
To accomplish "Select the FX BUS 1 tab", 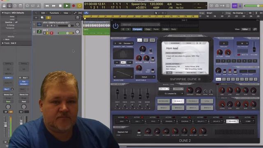I will pyautogui.click(x=178, y=101).
